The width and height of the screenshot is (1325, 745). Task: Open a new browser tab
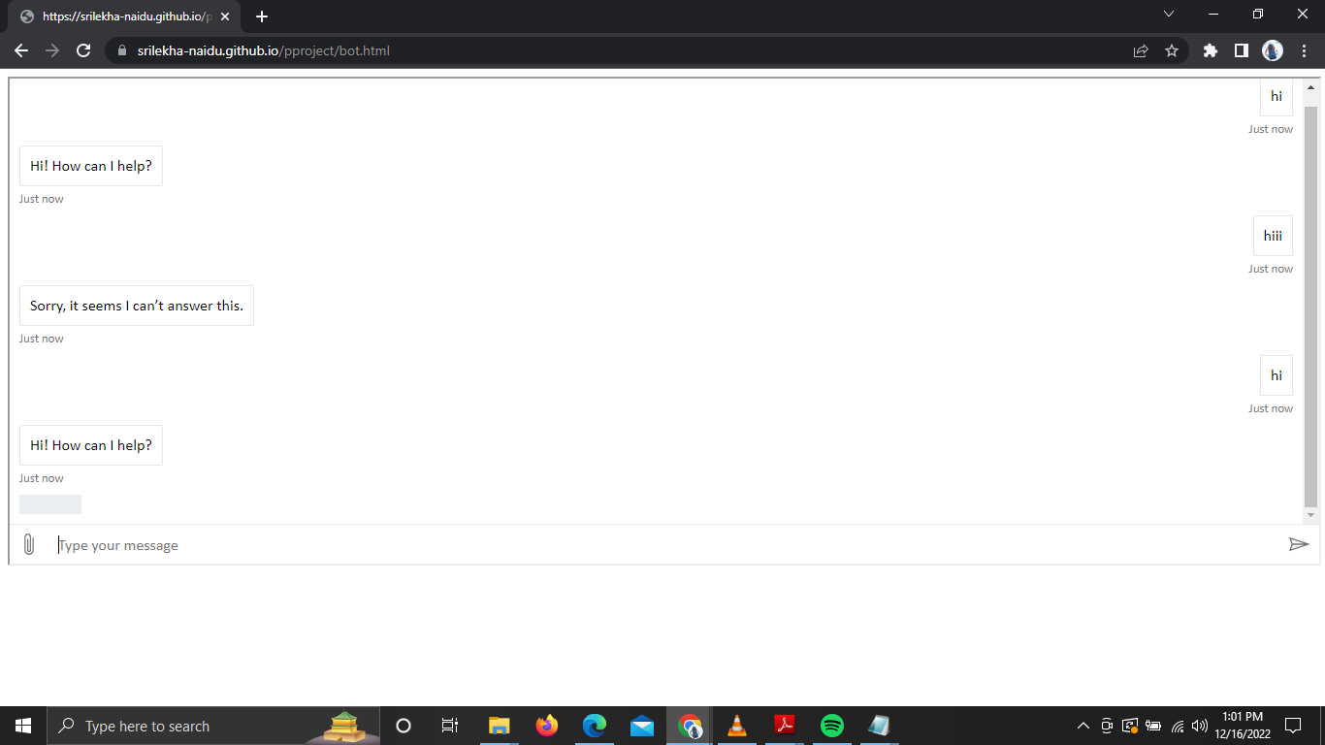[x=262, y=15]
